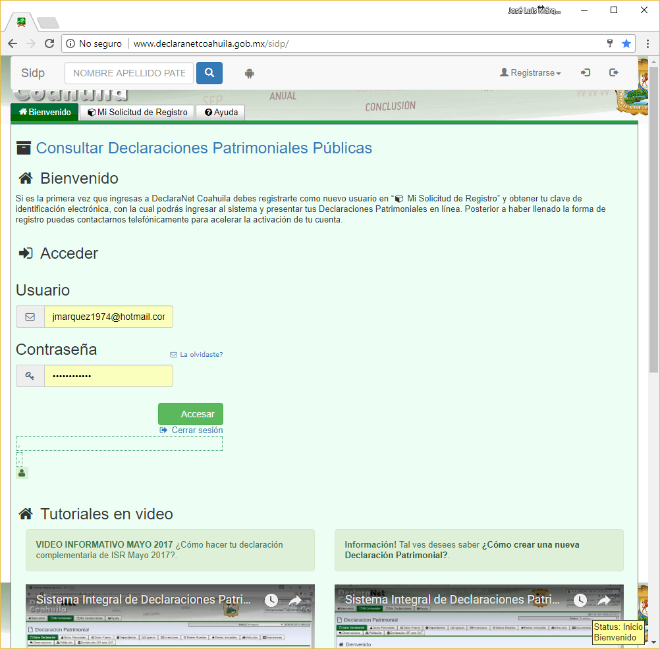Open the first tutorial video thumbnail
This screenshot has width=660, height=649.
[x=170, y=616]
